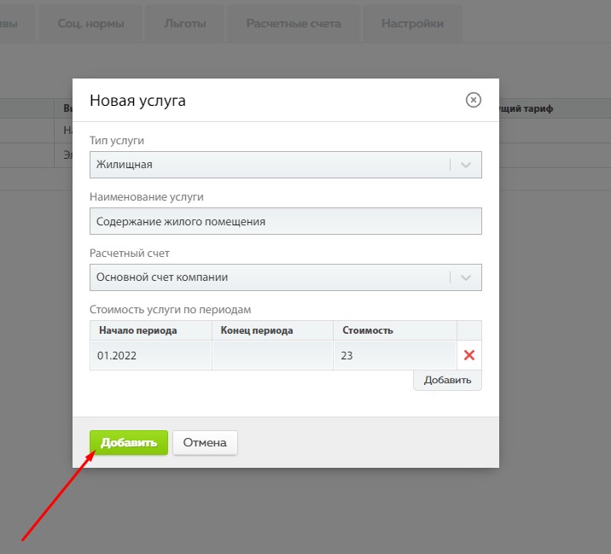Click the Начало периода cell 01.2022
611x554 pixels.
click(151, 355)
